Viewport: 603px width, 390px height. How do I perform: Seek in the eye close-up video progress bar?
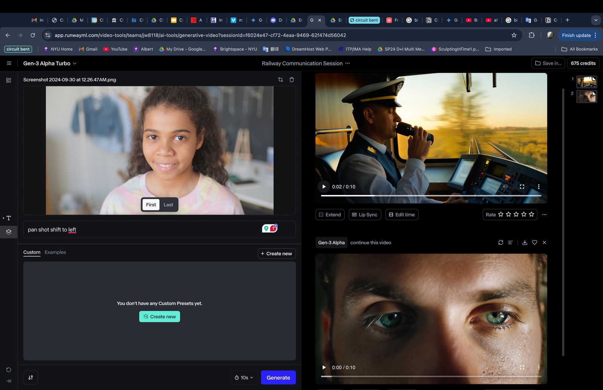431,376
